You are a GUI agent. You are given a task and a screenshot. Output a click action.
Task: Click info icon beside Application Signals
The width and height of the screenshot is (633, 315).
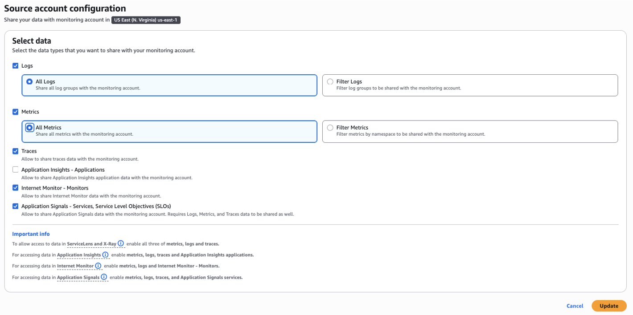click(x=104, y=277)
